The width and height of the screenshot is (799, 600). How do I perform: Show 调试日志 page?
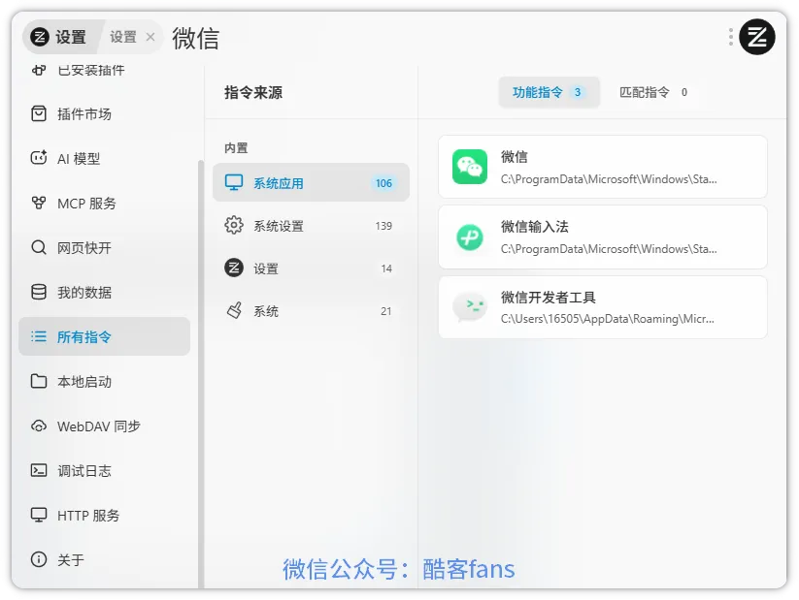click(x=105, y=470)
